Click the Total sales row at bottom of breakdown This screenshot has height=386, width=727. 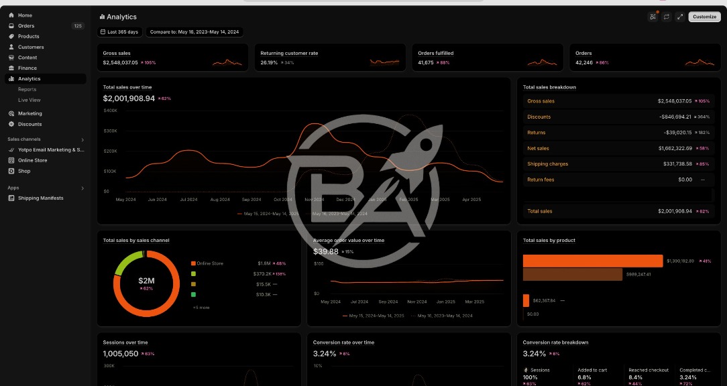[x=618, y=211]
